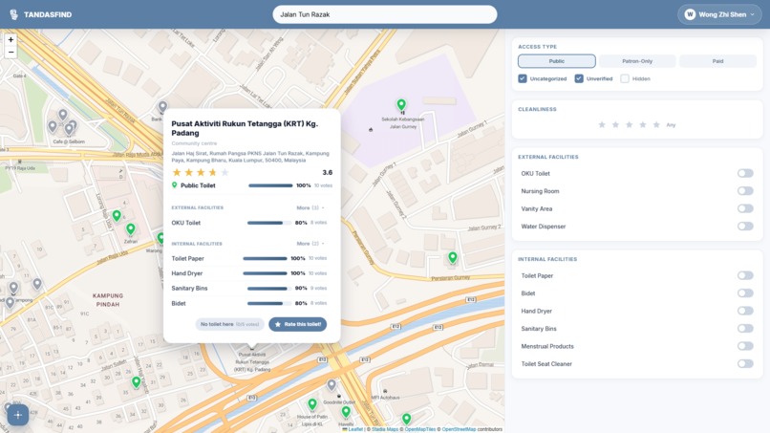
Task: Click the Any cleanliness label
Action: tap(671, 125)
